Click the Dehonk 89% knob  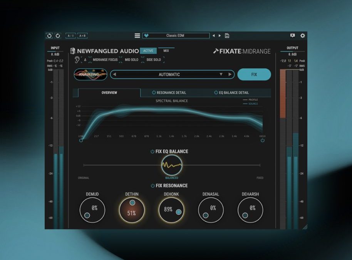click(171, 210)
